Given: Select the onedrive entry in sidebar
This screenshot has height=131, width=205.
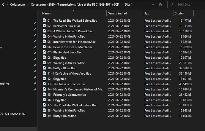Looking at the screenshot, I should [x=5, y=84].
